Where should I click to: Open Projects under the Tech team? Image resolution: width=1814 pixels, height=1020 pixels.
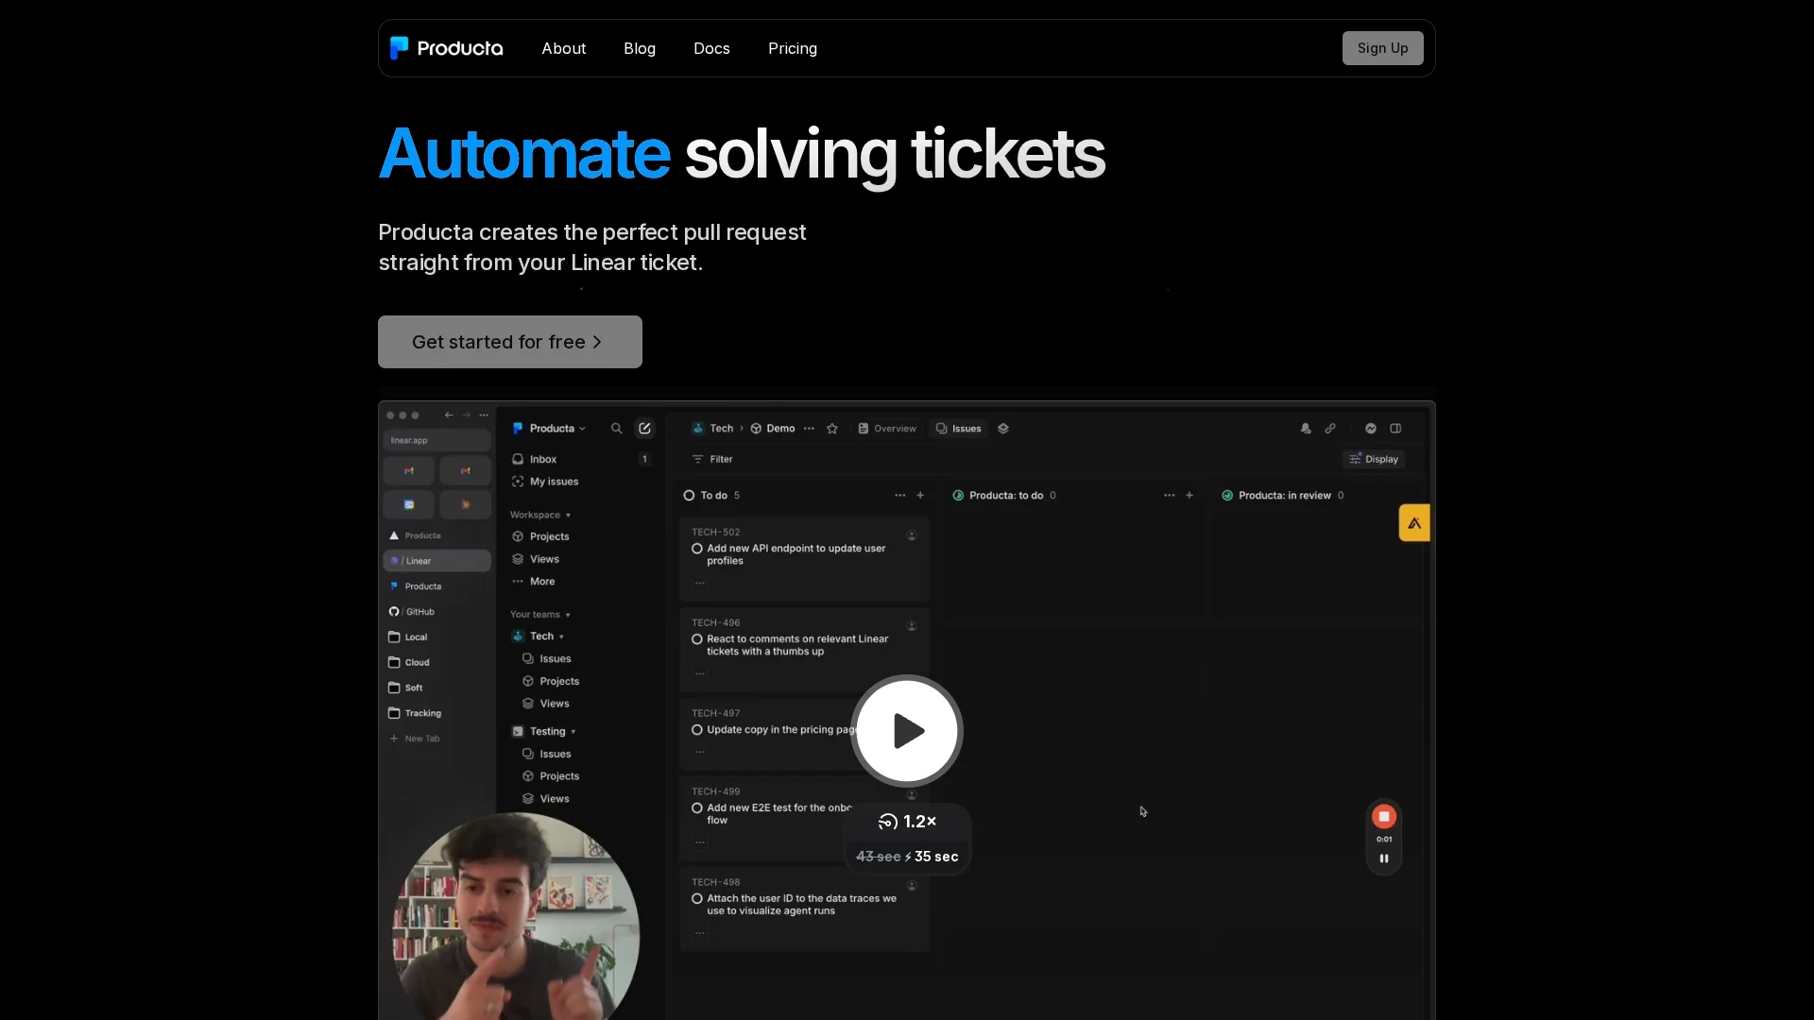click(x=551, y=682)
